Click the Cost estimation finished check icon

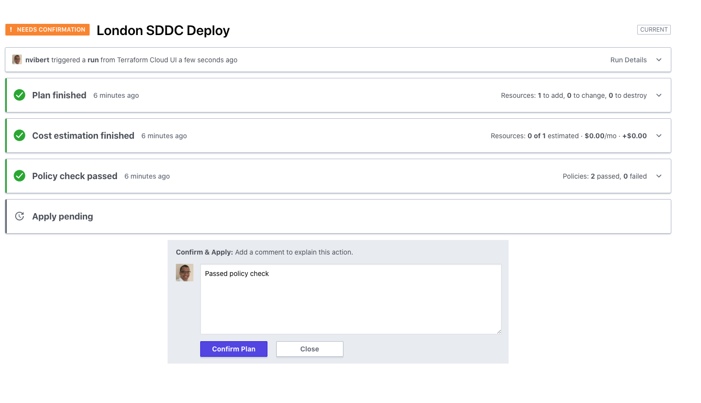(x=19, y=135)
